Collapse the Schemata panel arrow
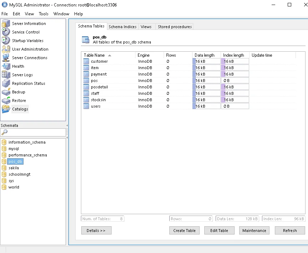 click(x=67, y=125)
